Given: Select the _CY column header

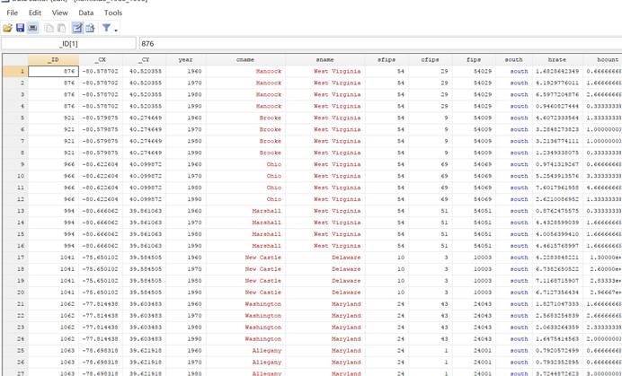Looking at the screenshot, I should click(144, 60).
